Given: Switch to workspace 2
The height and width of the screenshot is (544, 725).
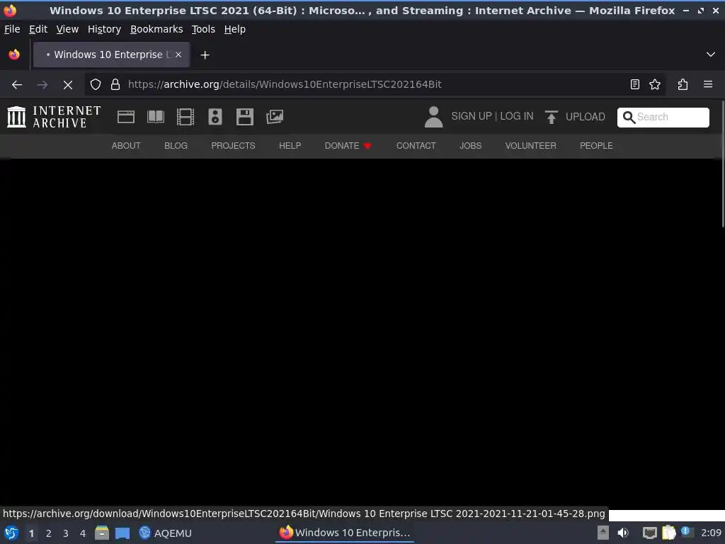Looking at the screenshot, I should [x=49, y=533].
